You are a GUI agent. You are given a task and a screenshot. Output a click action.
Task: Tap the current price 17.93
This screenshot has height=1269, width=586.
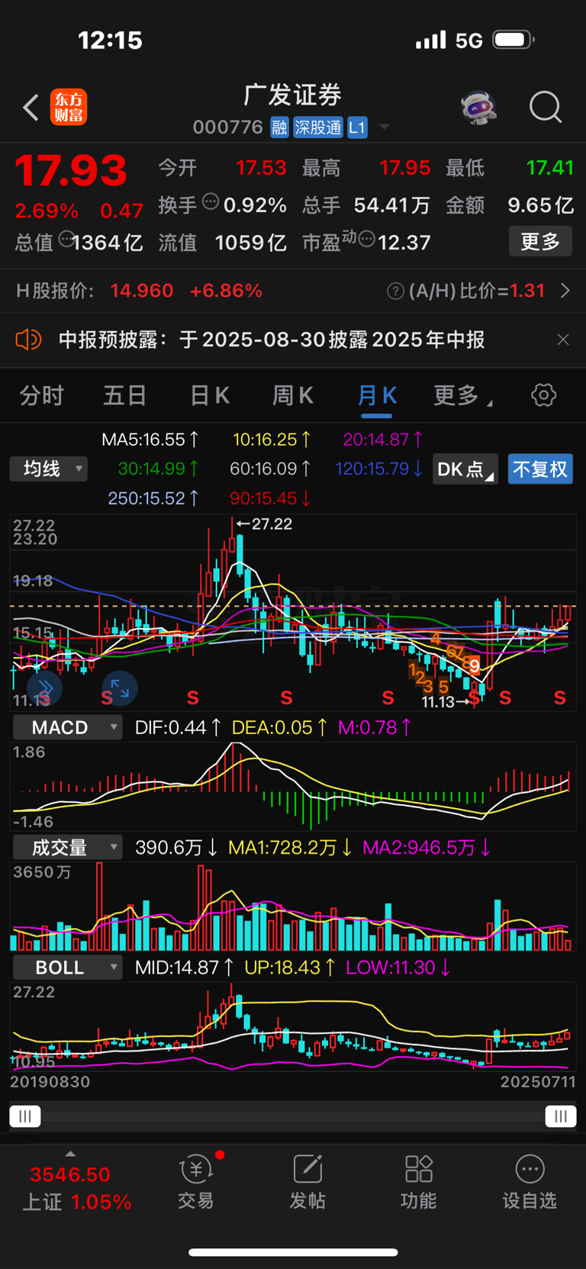[71, 171]
